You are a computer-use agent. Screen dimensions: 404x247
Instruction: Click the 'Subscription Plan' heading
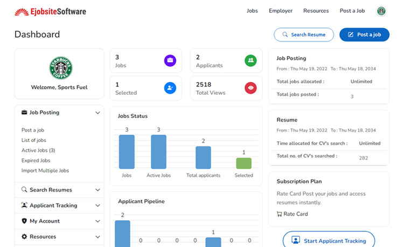tap(299, 181)
